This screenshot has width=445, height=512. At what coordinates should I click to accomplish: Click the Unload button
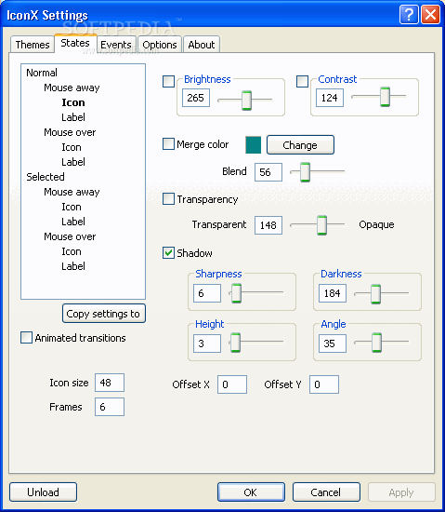click(43, 492)
